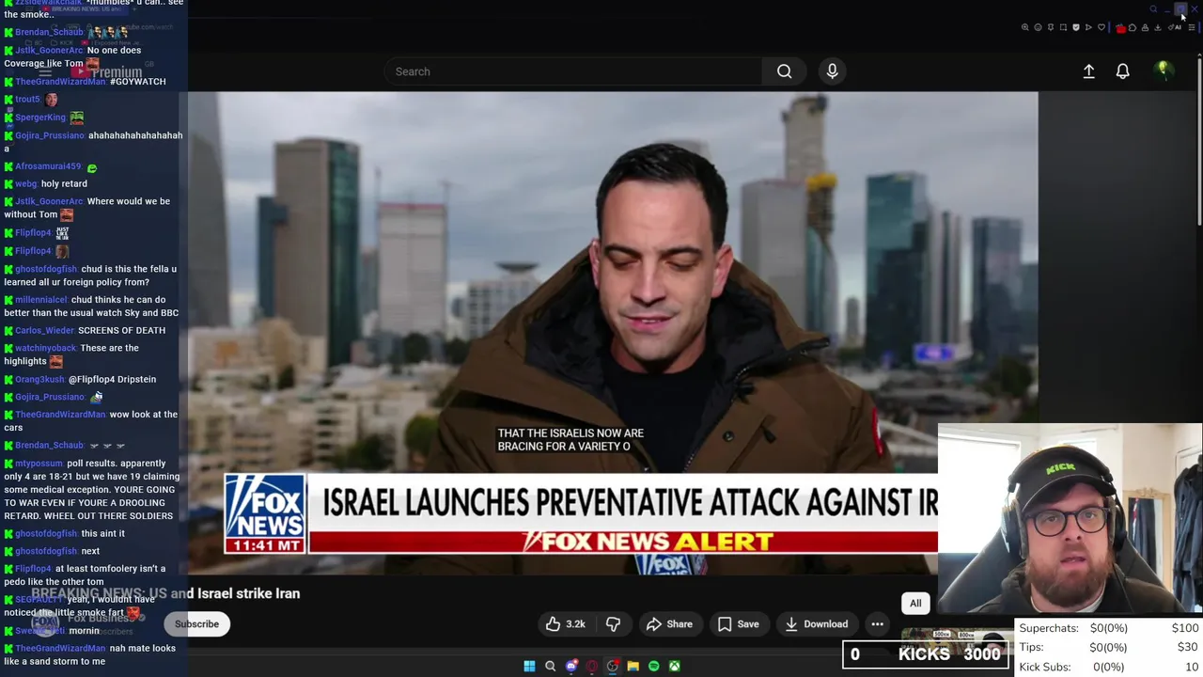The height and width of the screenshot is (677, 1203).
Task: Share the Fox News video
Action: pos(669,623)
